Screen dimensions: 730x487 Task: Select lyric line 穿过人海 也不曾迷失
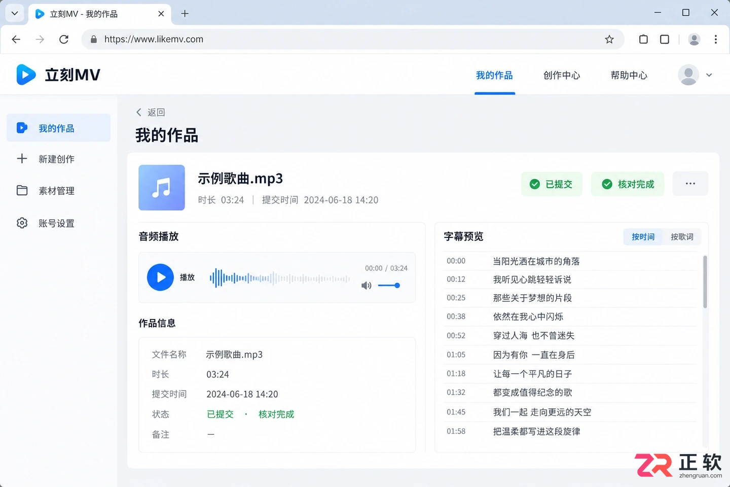point(534,335)
